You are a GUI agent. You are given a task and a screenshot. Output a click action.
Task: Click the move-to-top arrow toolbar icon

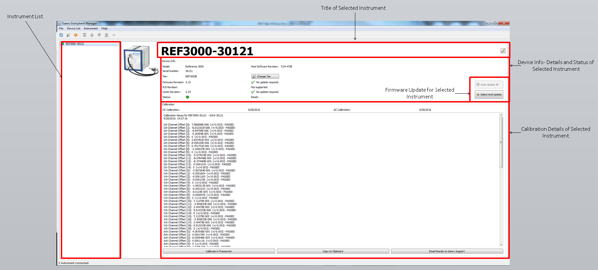pyautogui.click(x=85, y=35)
